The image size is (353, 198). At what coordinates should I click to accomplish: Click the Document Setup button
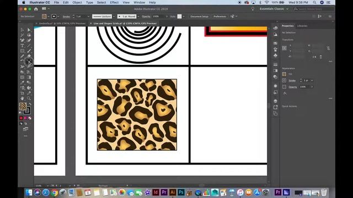(x=199, y=16)
